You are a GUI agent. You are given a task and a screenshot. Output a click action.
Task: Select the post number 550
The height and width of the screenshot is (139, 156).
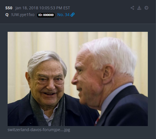(x=9, y=8)
